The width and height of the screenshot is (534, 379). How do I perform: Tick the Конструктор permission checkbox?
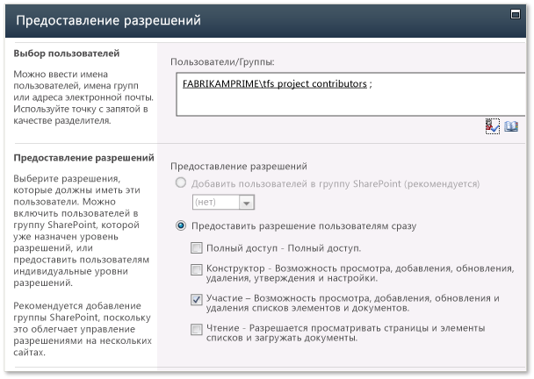coord(196,270)
